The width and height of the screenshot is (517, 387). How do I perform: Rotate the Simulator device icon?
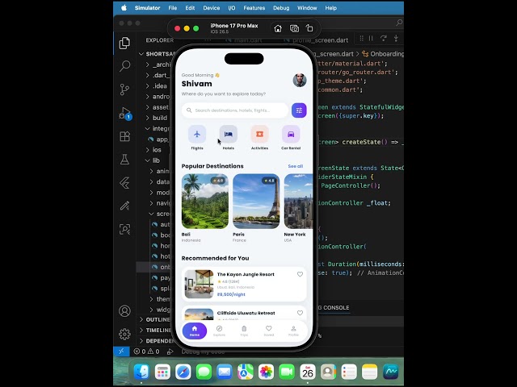pyautogui.click(x=309, y=29)
